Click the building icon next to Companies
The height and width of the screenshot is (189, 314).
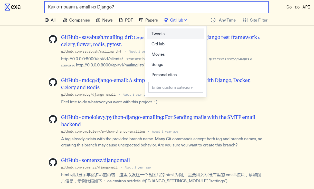point(65,20)
